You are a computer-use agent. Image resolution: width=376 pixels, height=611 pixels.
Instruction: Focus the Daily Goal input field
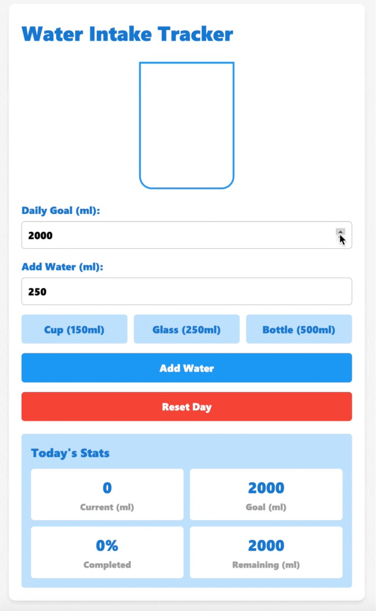coord(177,235)
